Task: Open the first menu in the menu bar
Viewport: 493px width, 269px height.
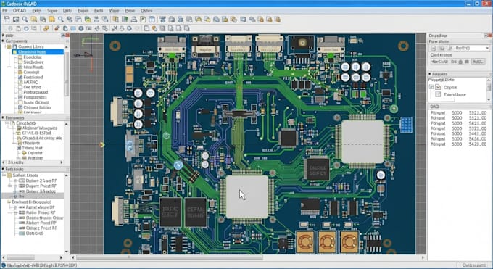Action: (x=5, y=11)
